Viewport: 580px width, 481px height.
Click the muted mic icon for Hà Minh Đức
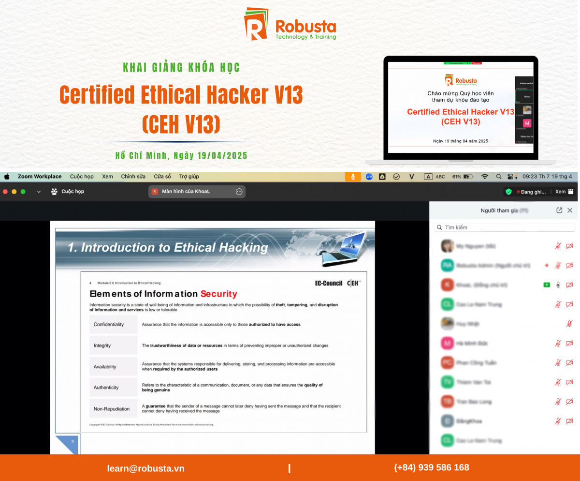(x=558, y=343)
